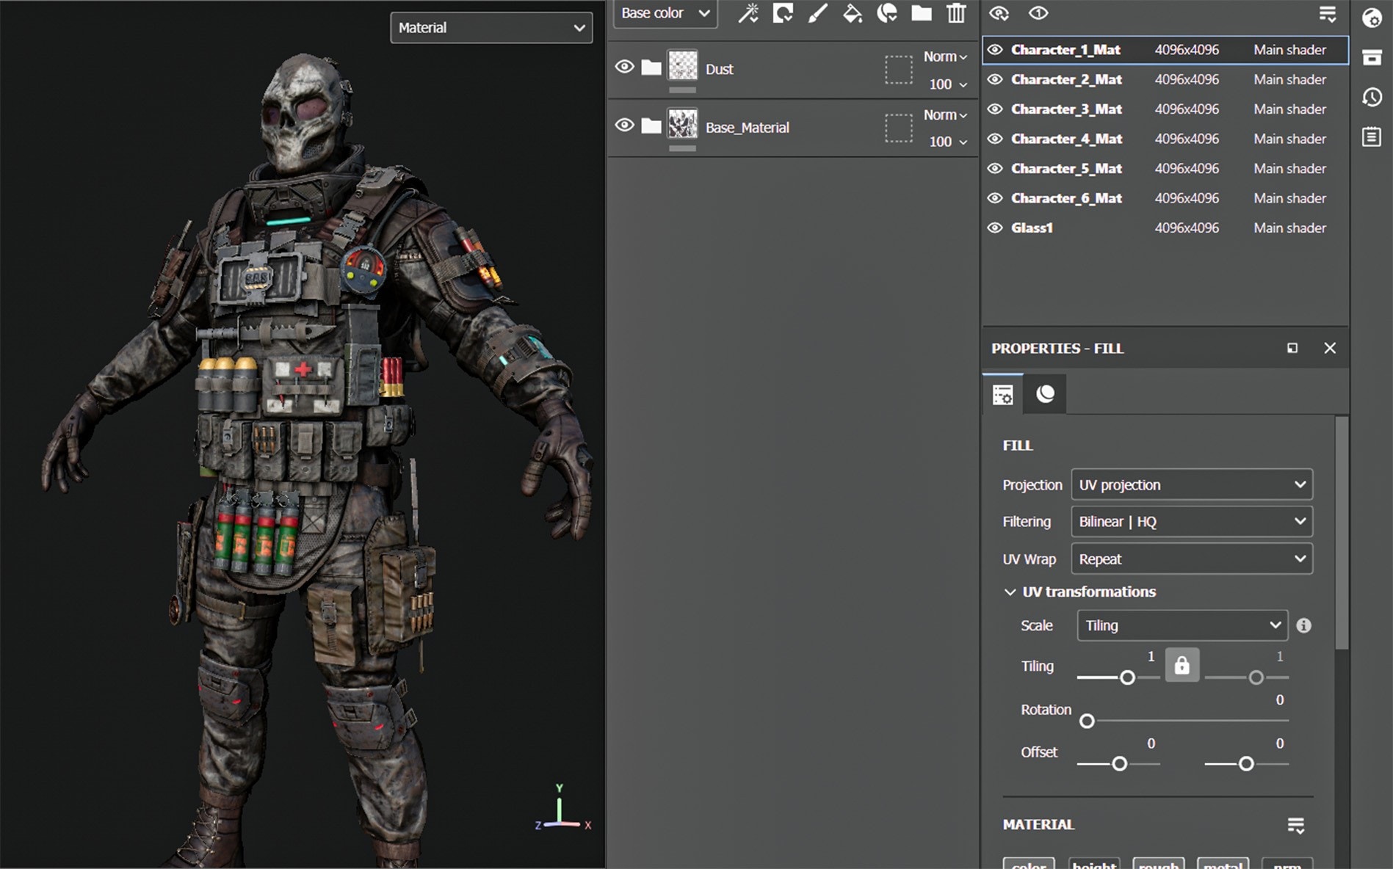Add a fill layer with bucket icon
Viewport: 1393px width, 869px height.
point(852,13)
